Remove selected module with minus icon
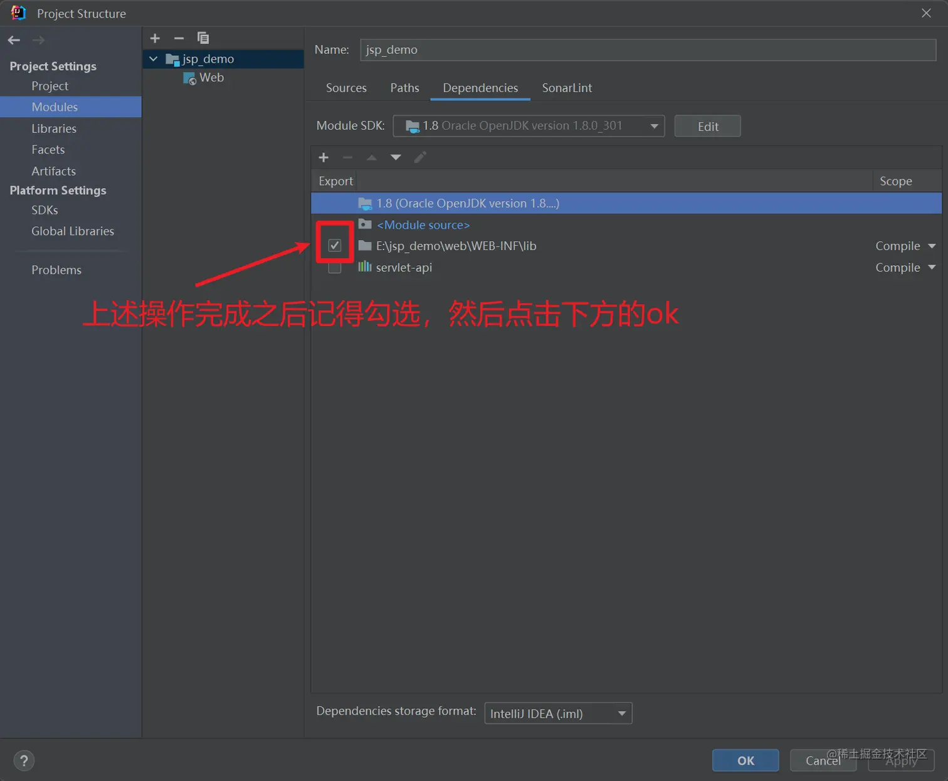This screenshot has width=948, height=781. [x=179, y=38]
